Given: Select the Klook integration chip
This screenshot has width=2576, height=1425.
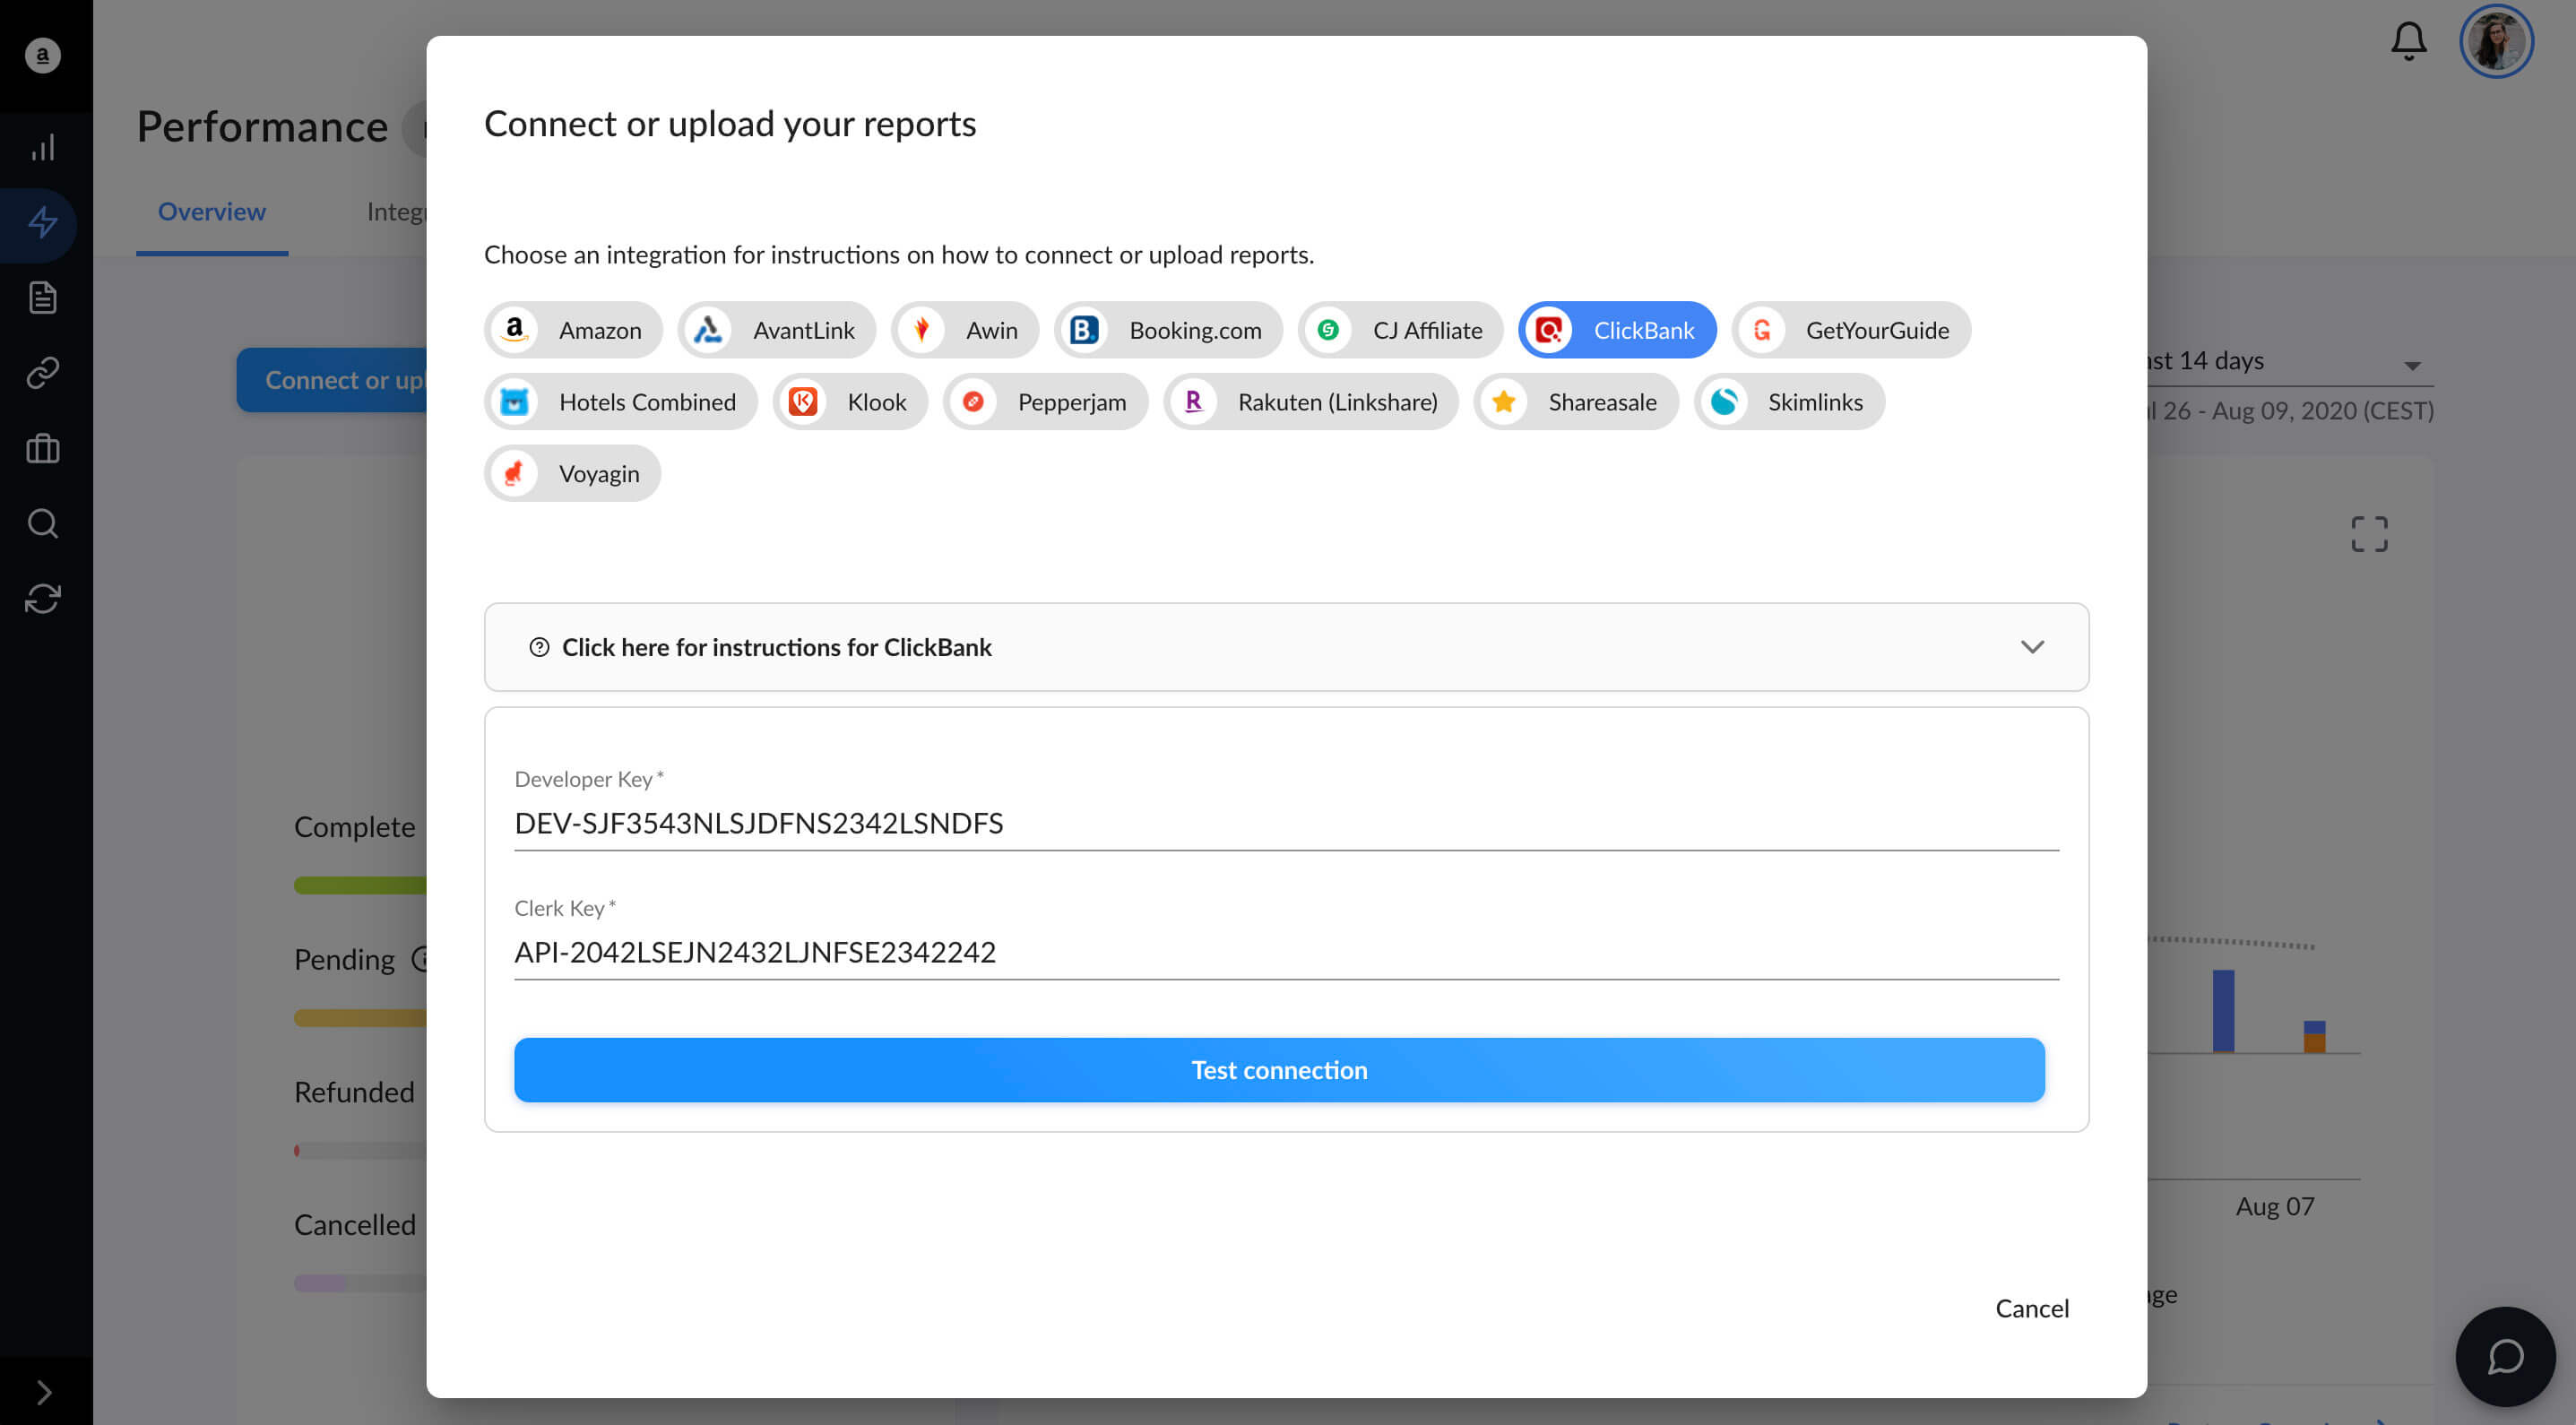Looking at the screenshot, I should click(x=850, y=402).
